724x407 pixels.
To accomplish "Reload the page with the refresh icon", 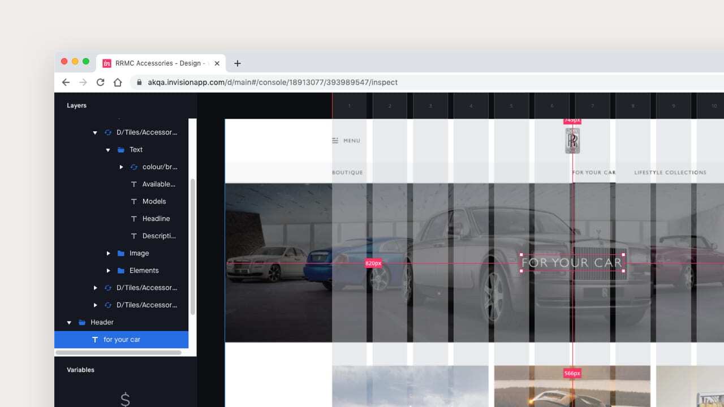I will pos(101,82).
